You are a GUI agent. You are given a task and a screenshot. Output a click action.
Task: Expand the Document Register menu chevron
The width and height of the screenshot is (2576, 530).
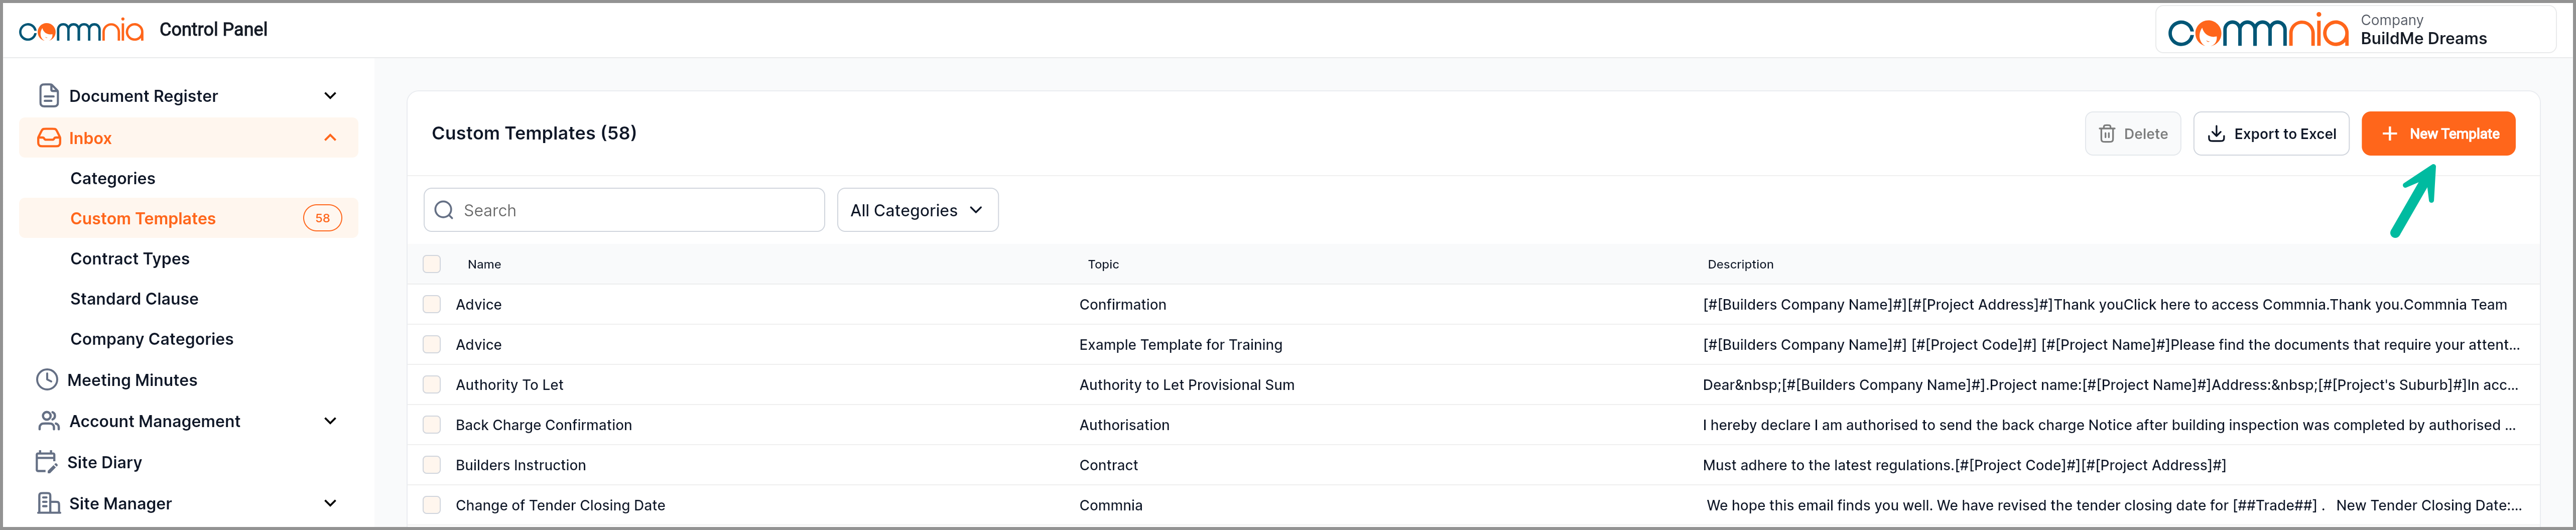coord(330,96)
